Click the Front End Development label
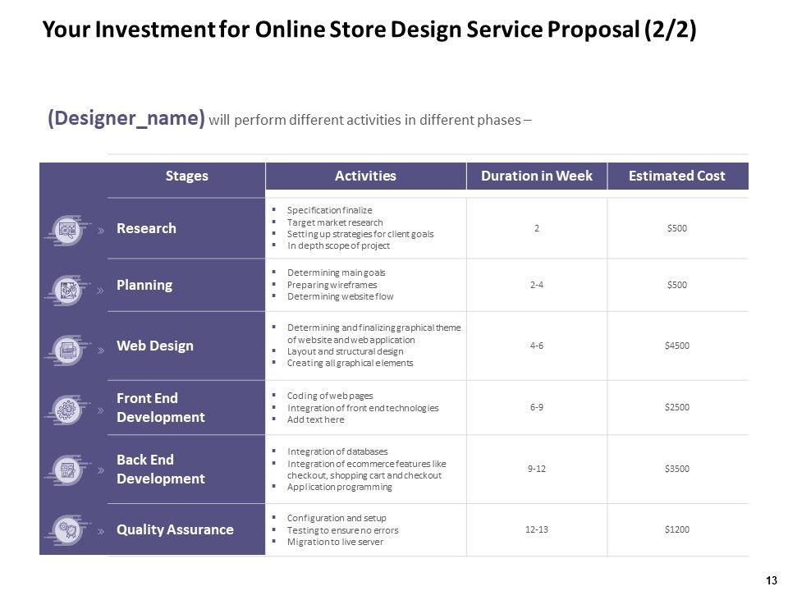Viewport: 788px width, 591px height. [160, 408]
